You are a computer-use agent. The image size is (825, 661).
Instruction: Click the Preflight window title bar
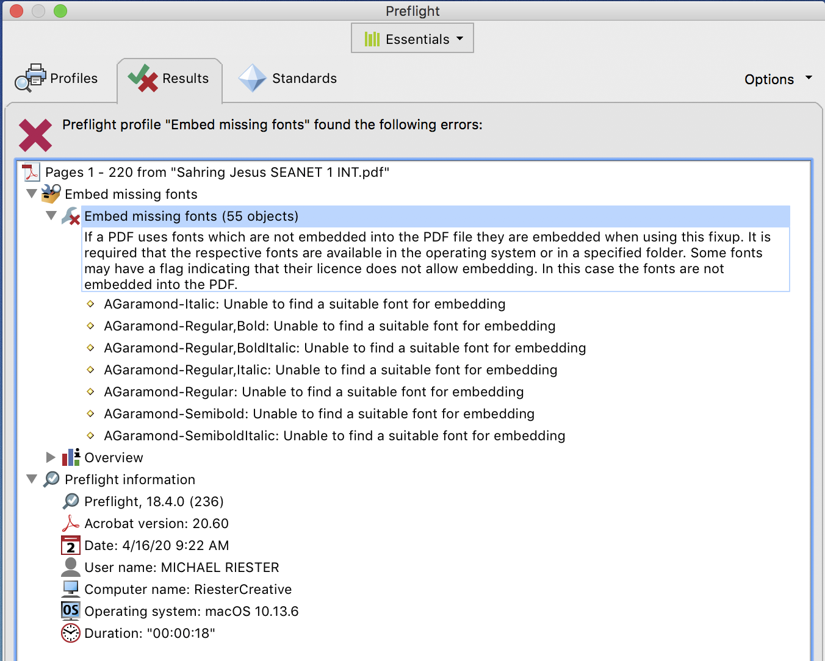[412, 11]
